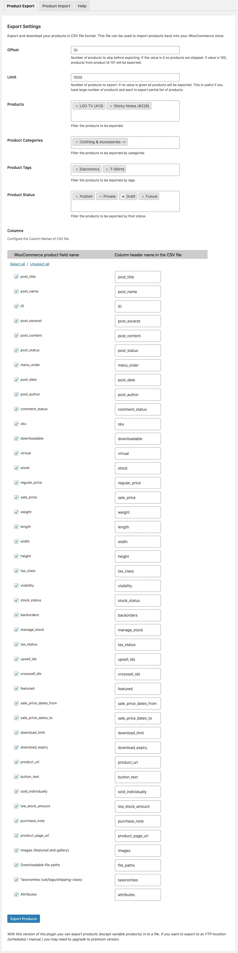Remove the Sticky Notes (#228) product chip

tap(111, 106)
